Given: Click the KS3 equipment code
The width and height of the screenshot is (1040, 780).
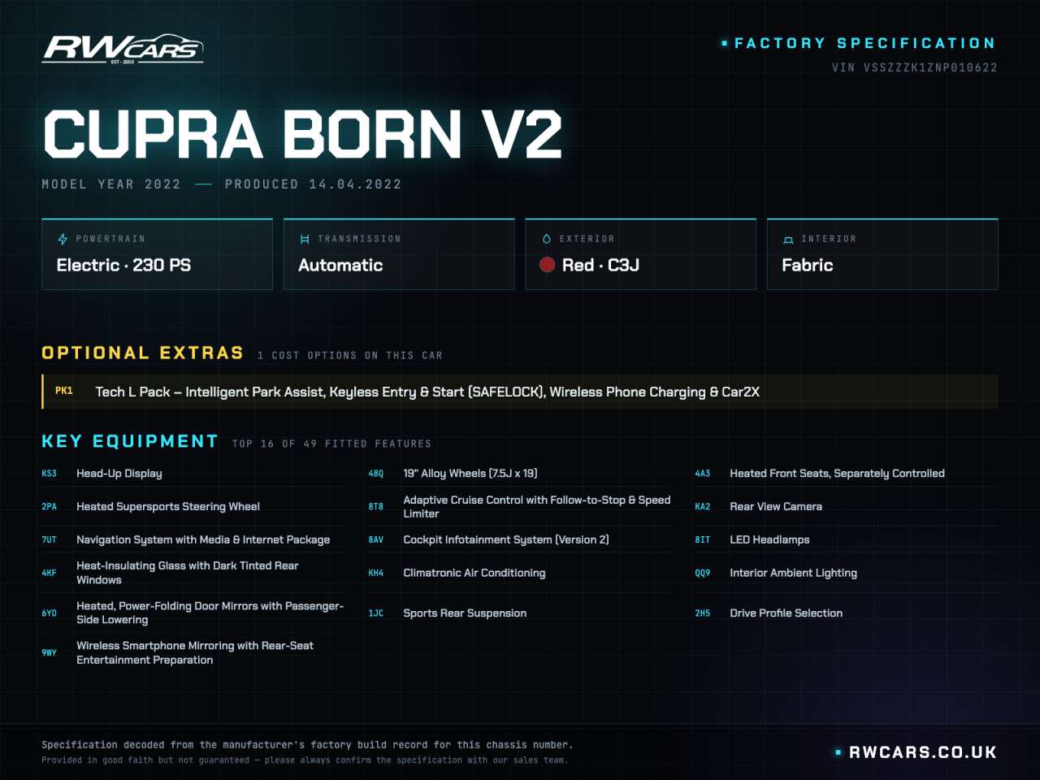Looking at the screenshot, I should [x=50, y=474].
